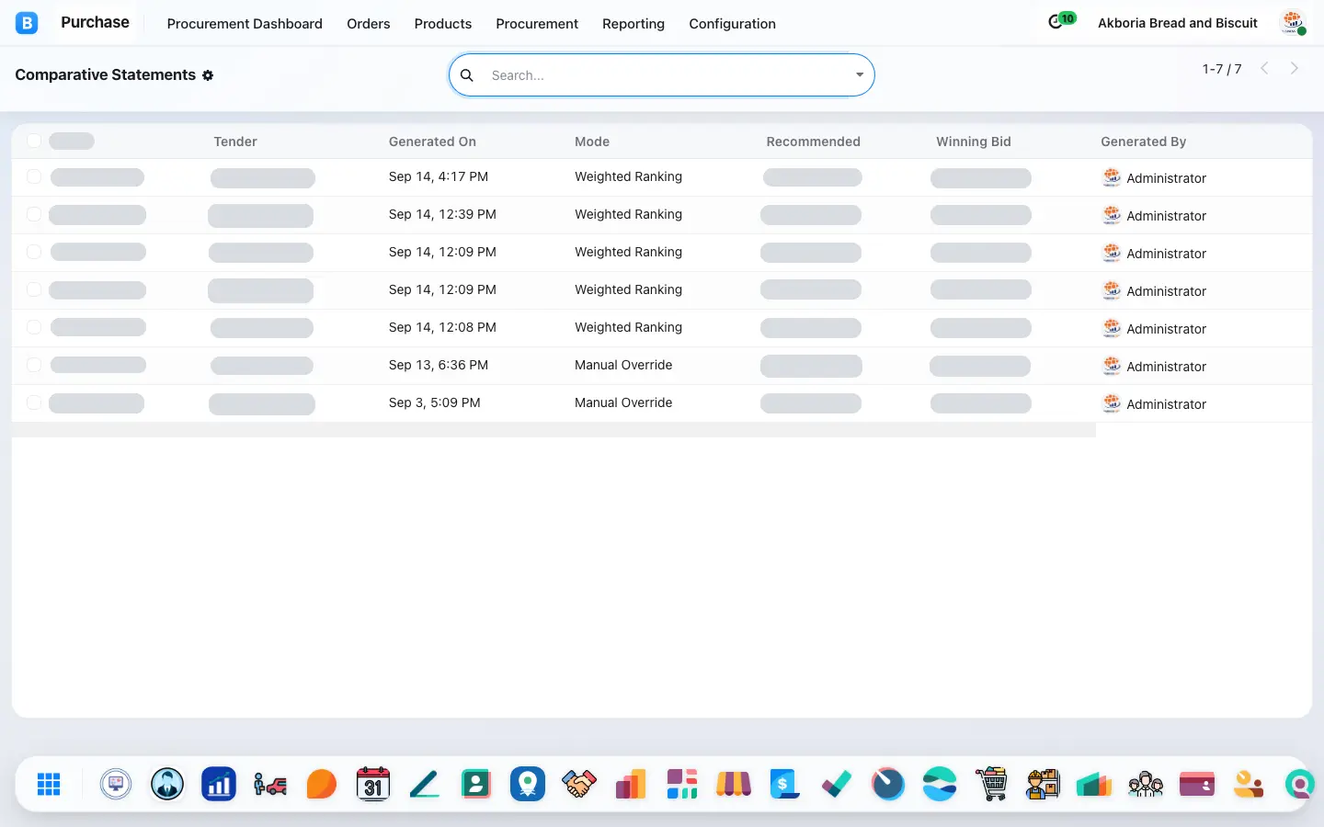Image resolution: width=1324 pixels, height=827 pixels.
Task: Click the Procurement Dashboard link
Action: [x=245, y=24]
